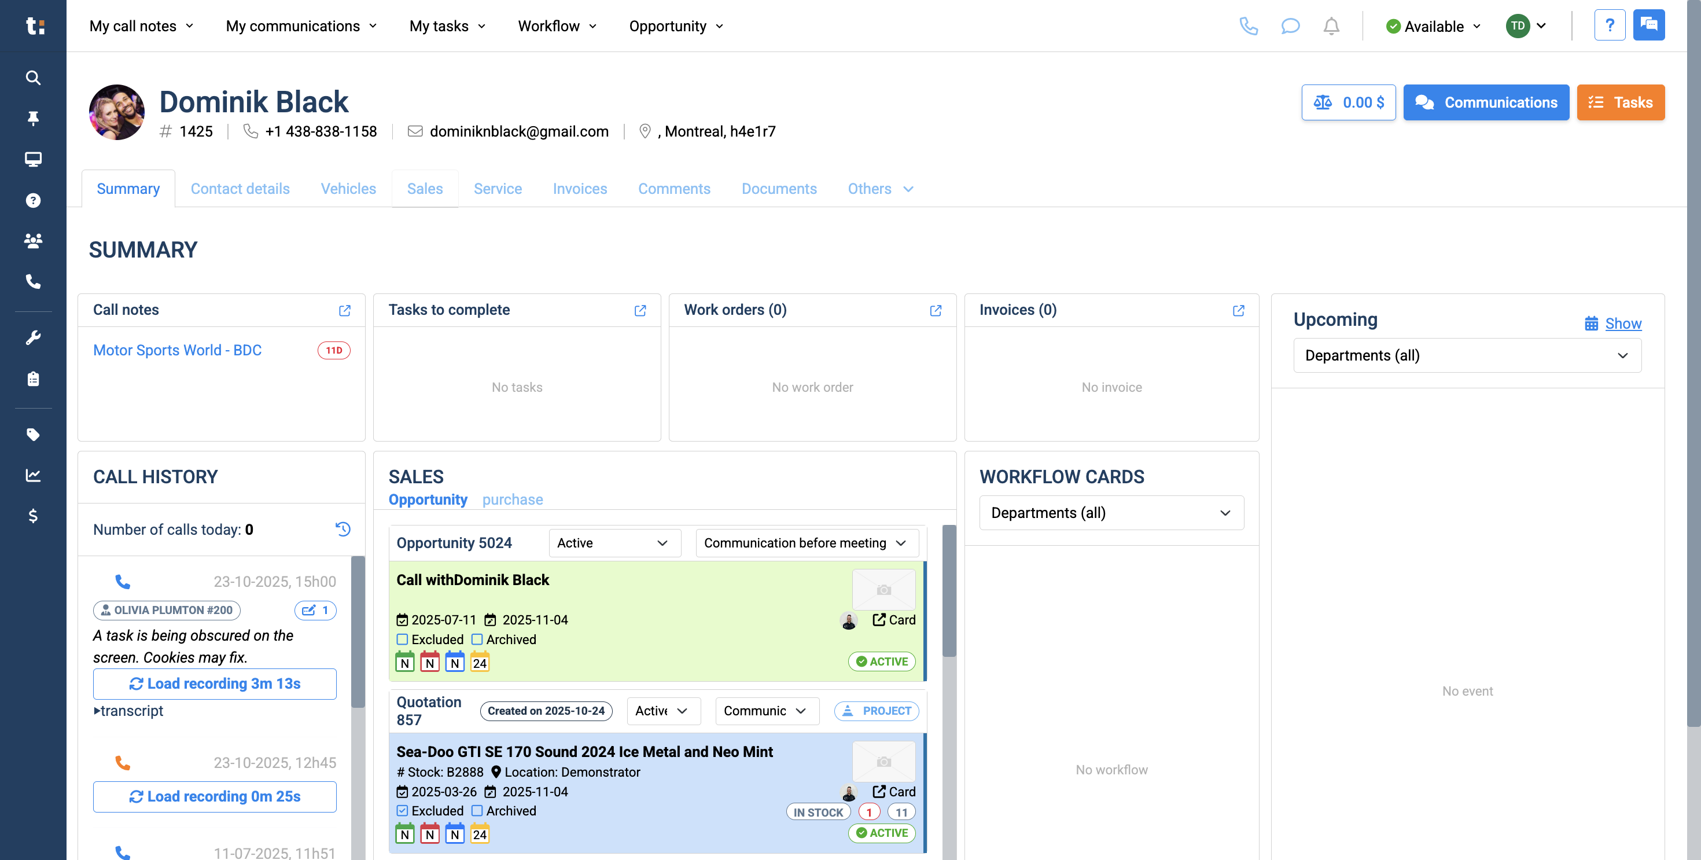The height and width of the screenshot is (860, 1701).
Task: Click the Load recording 3m 13s button
Action: tap(215, 683)
